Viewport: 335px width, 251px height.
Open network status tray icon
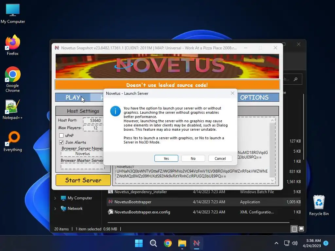pyautogui.click(x=287, y=243)
